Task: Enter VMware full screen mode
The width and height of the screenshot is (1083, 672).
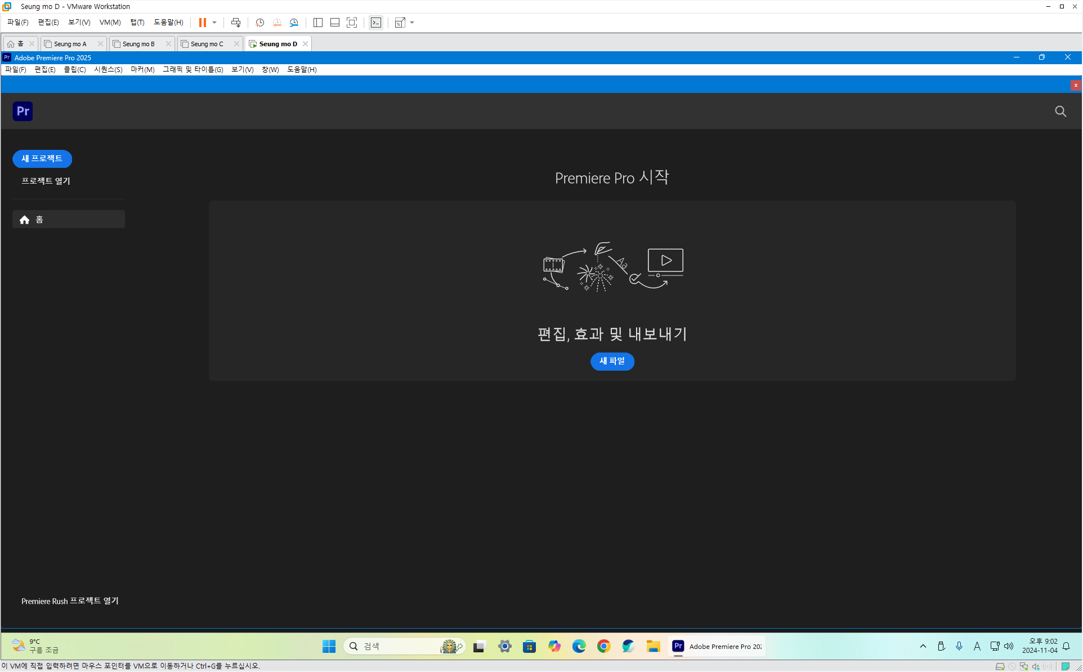Action: (352, 23)
